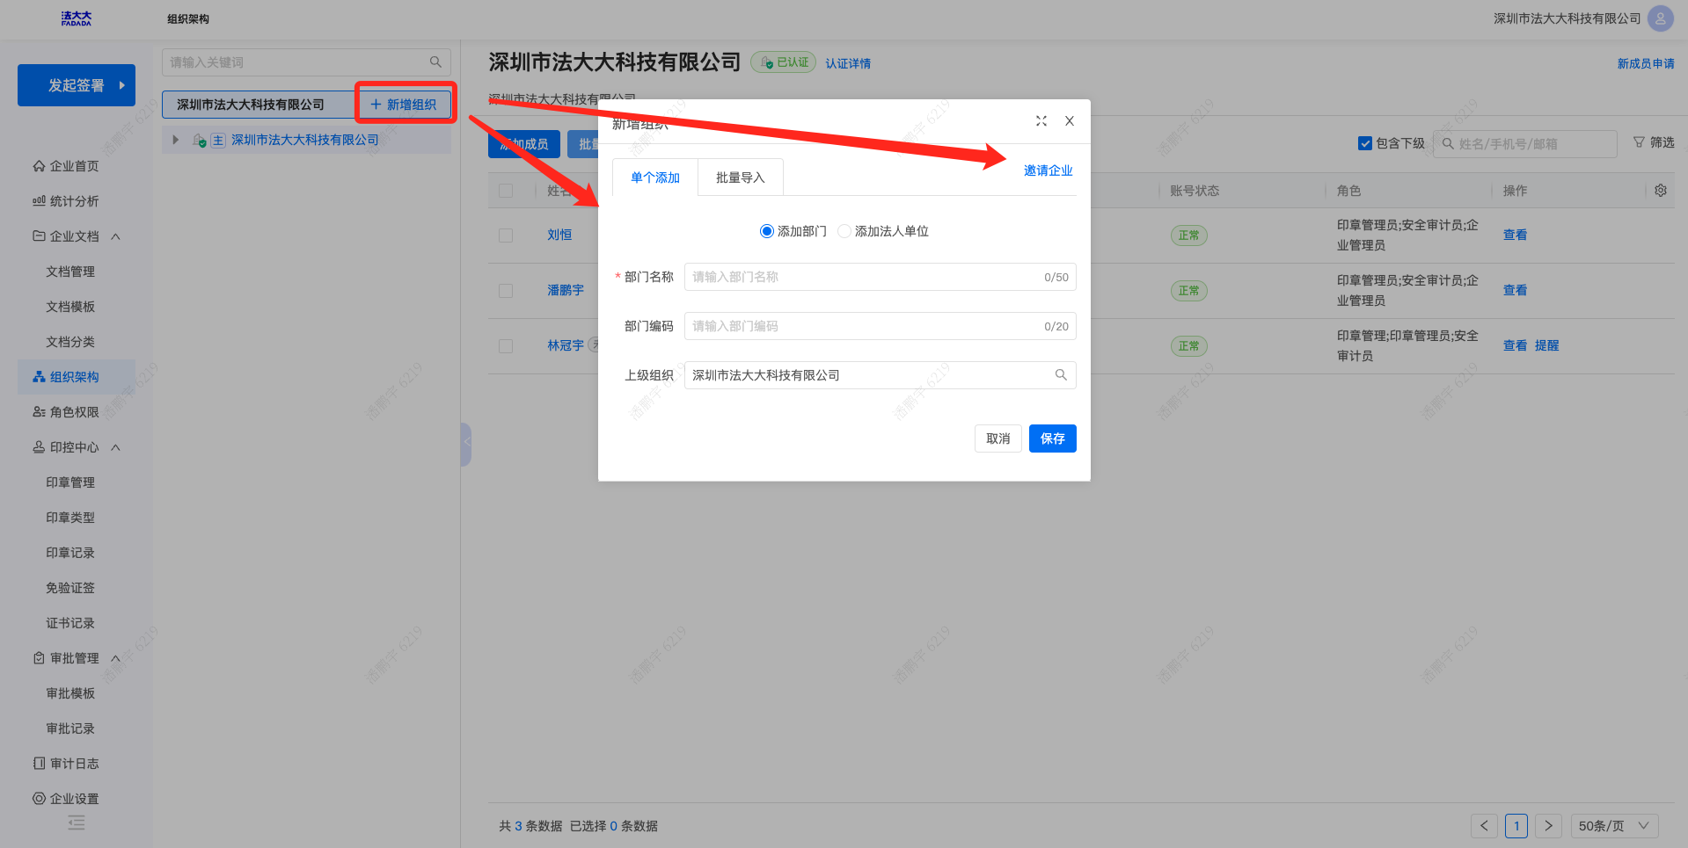Focus the 部门名称 input field
Image resolution: width=1688 pixels, height=848 pixels.
click(881, 277)
